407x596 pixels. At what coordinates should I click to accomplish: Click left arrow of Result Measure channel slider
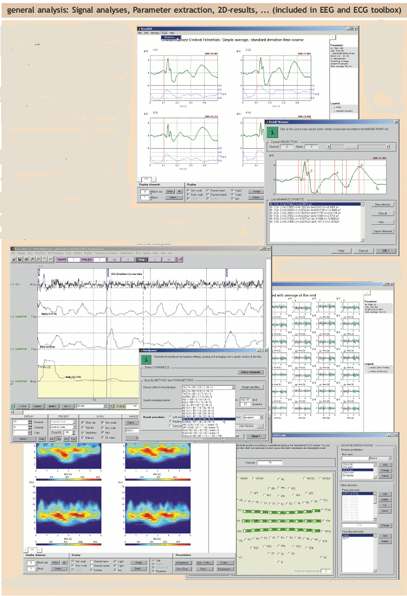(x=329, y=147)
